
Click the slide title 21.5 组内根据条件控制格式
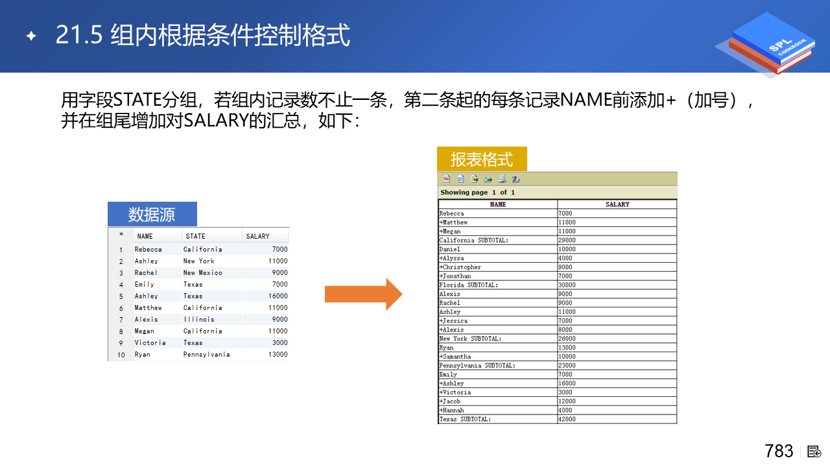pyautogui.click(x=202, y=35)
